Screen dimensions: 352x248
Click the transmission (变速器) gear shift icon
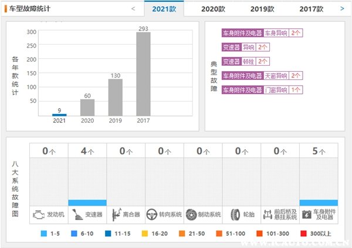77,215
